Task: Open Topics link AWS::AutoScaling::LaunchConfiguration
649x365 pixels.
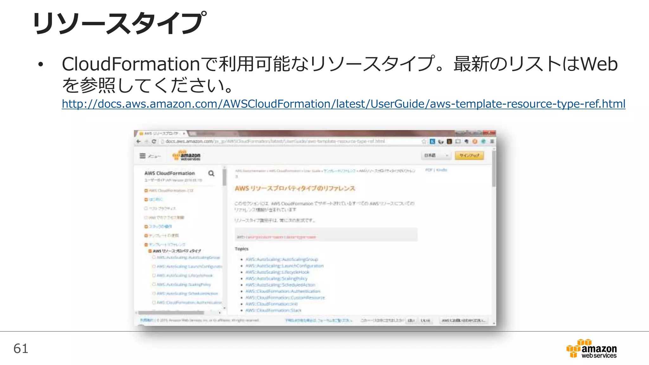Action: tap(285, 266)
